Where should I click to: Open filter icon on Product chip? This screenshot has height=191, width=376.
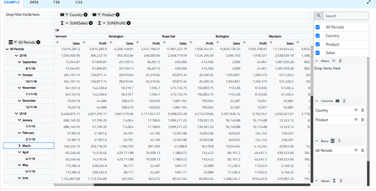click(99, 15)
